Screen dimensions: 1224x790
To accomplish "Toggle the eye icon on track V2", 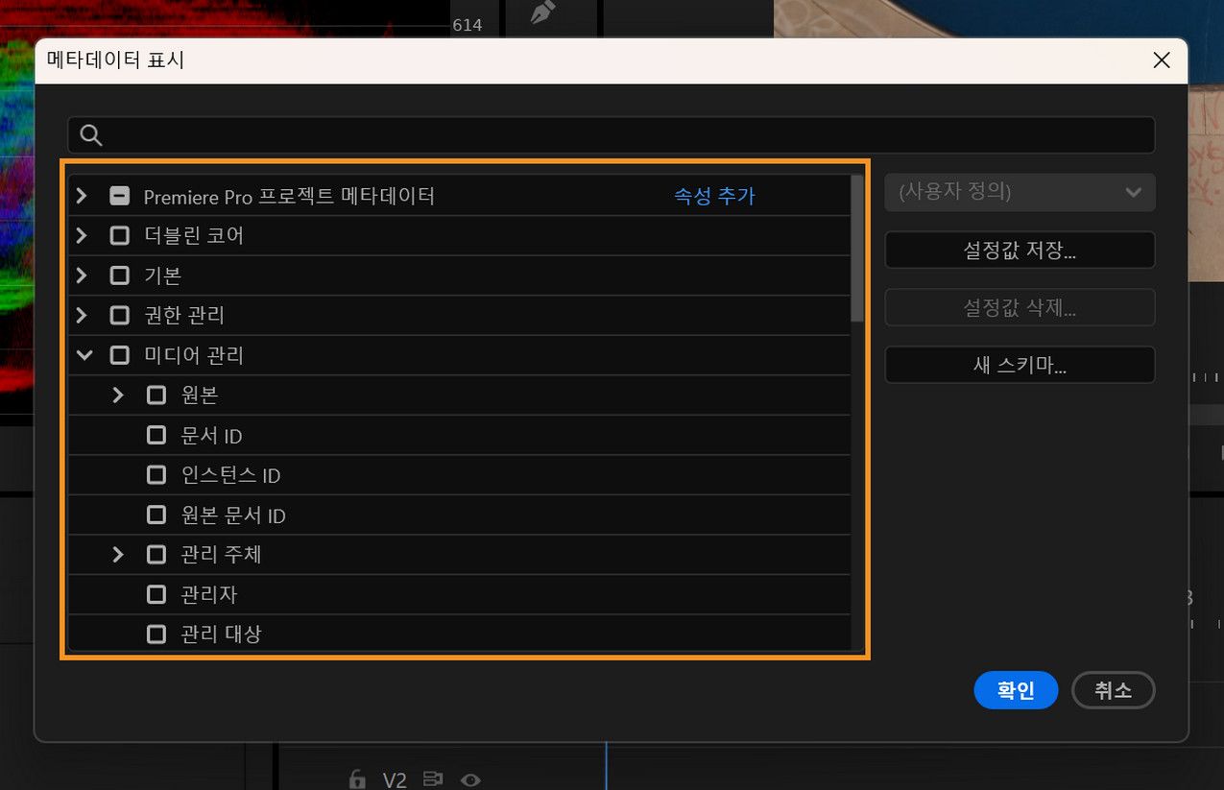I will [470, 779].
